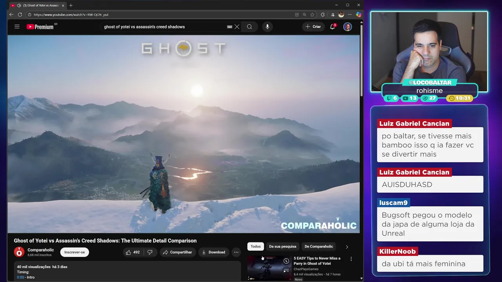Open the browser apps grid icon
The width and height of the screenshot is (502, 282).
297,14
